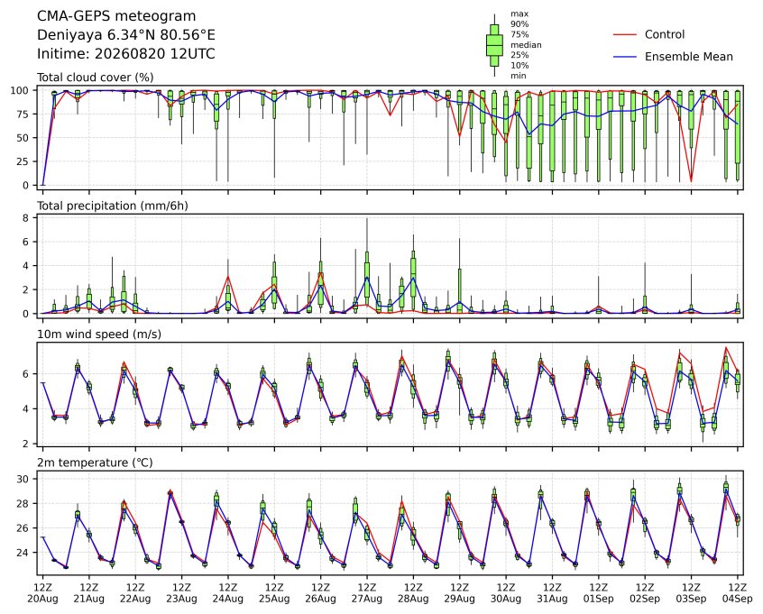Click the blue Ensemble Mean legend line
763x614 pixels.
click(x=625, y=57)
